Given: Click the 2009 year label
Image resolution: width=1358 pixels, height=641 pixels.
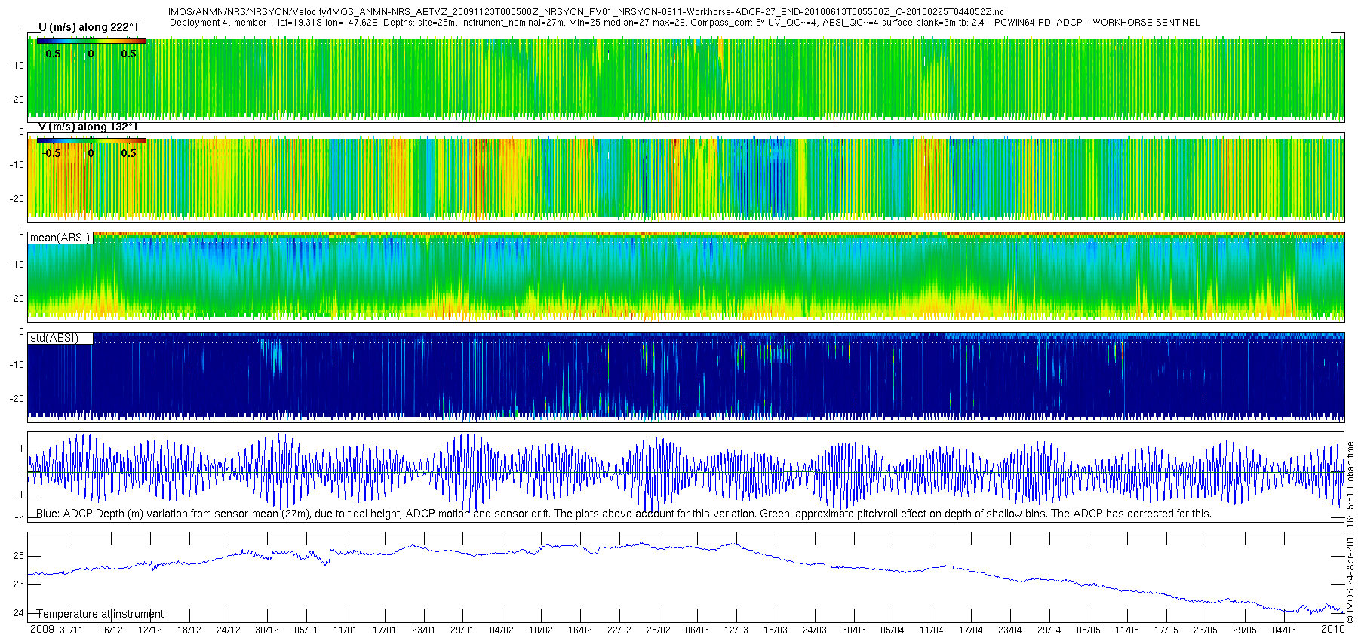Looking at the screenshot, I should point(41,630).
